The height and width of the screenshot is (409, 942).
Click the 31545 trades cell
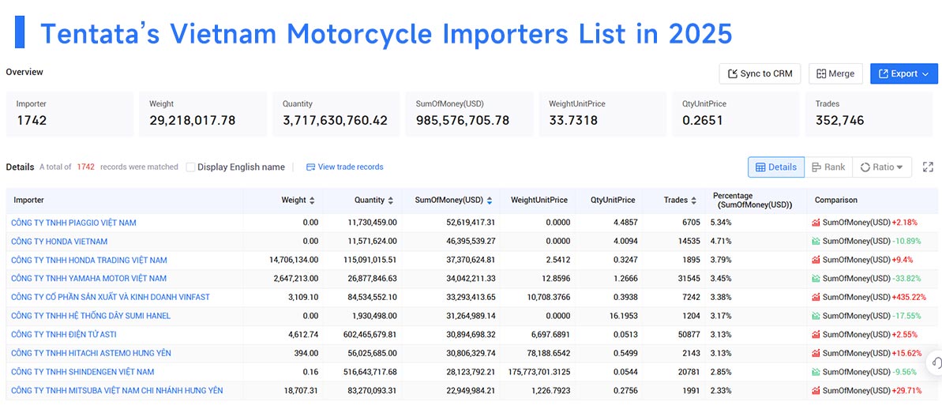pyautogui.click(x=689, y=279)
